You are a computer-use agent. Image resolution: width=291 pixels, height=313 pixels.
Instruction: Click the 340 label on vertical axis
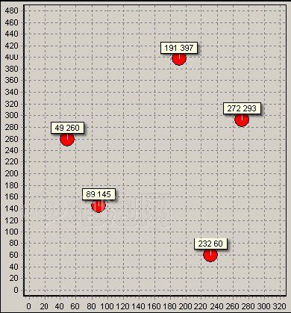(12, 92)
